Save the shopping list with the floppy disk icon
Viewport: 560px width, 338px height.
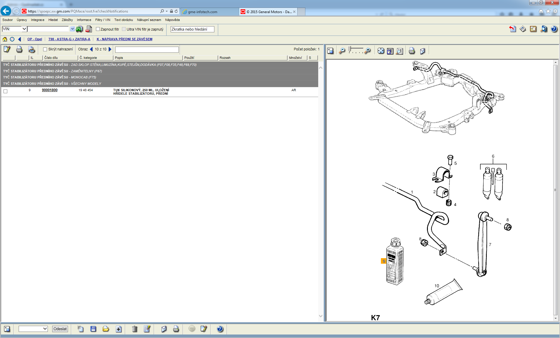pos(93,329)
